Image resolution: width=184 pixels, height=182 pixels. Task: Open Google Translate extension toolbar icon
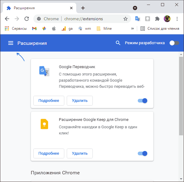pos(138,19)
